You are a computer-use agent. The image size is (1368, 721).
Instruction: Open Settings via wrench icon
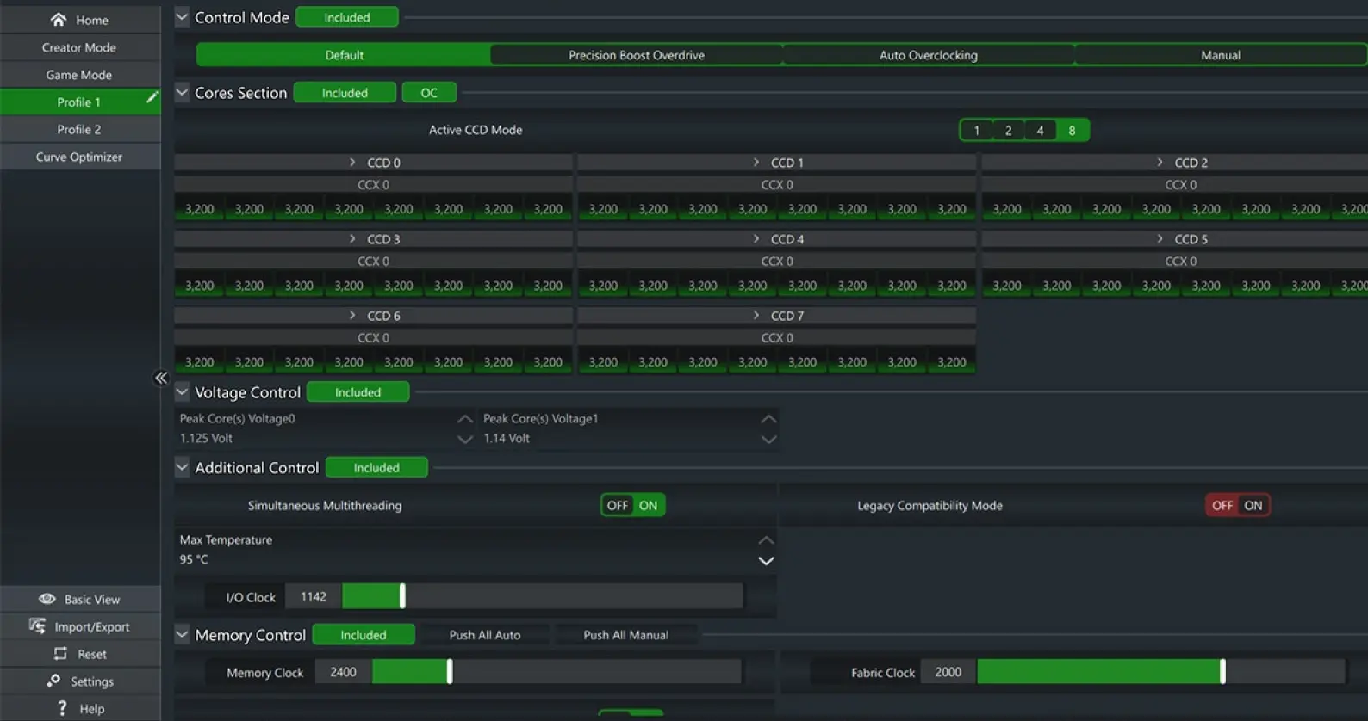coord(53,681)
